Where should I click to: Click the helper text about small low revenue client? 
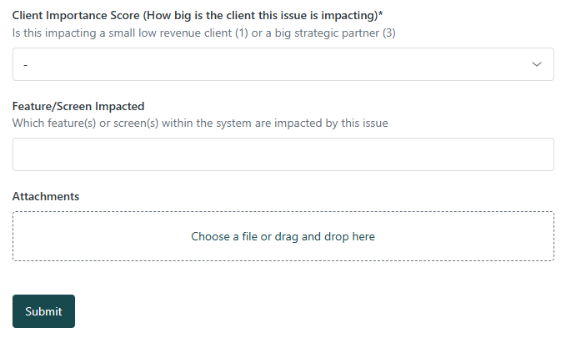(x=203, y=33)
